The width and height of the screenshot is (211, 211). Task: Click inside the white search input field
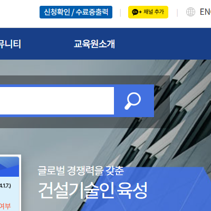pyautogui.click(x=57, y=101)
